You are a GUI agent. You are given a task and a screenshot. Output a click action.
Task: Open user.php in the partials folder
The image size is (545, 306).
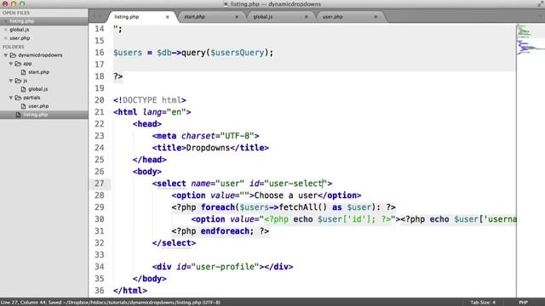(38, 106)
